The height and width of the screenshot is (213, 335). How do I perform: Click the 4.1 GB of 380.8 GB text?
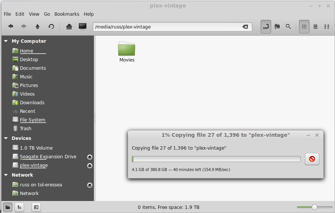149,169
